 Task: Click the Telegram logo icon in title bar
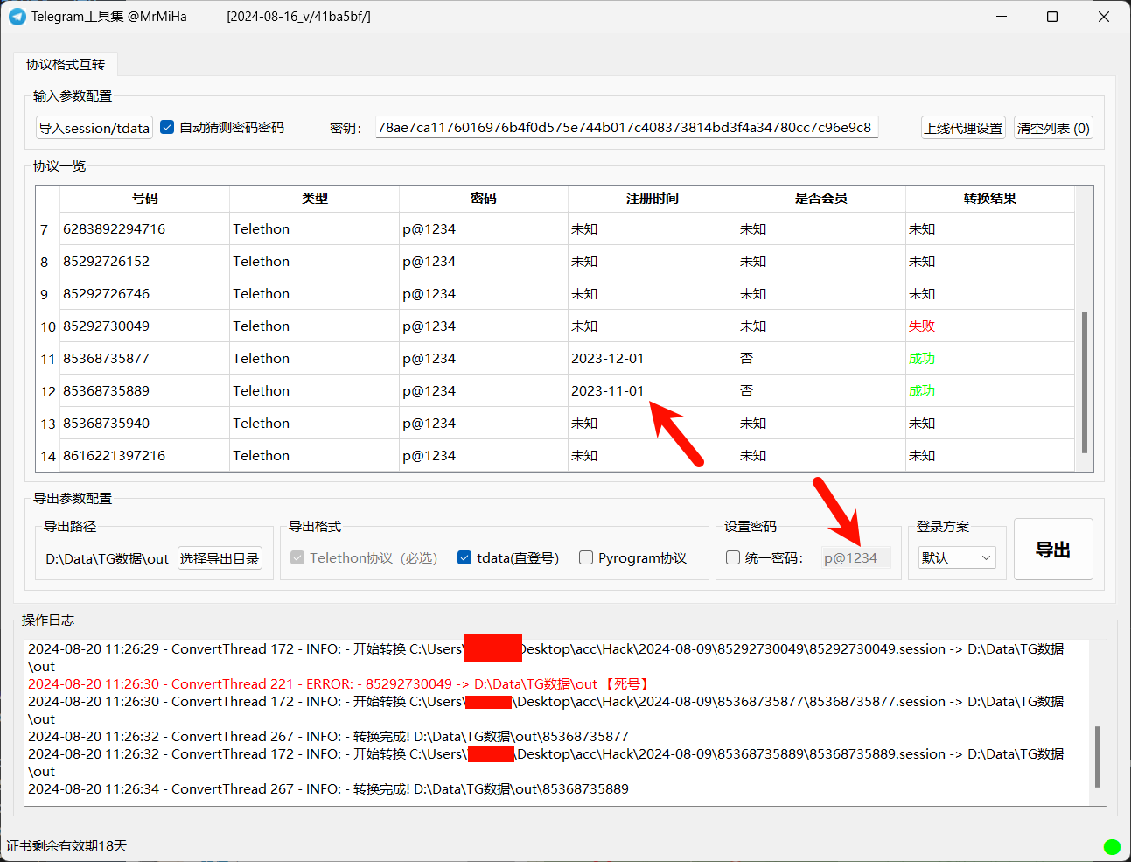point(17,17)
